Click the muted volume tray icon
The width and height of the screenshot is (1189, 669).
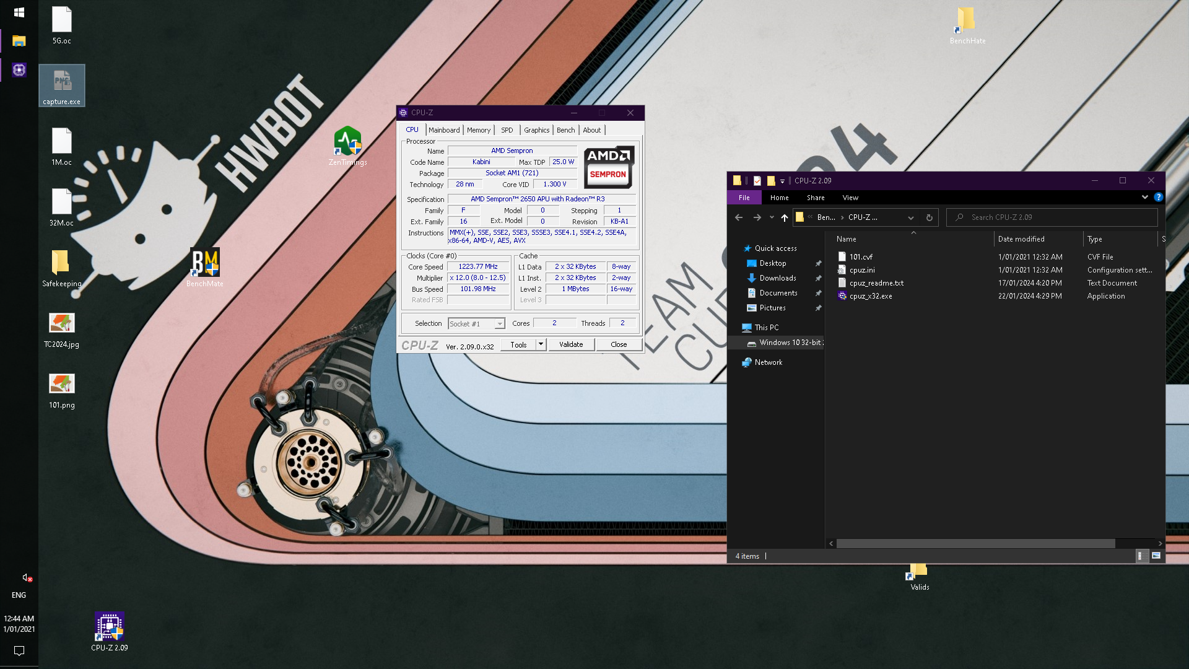point(27,577)
